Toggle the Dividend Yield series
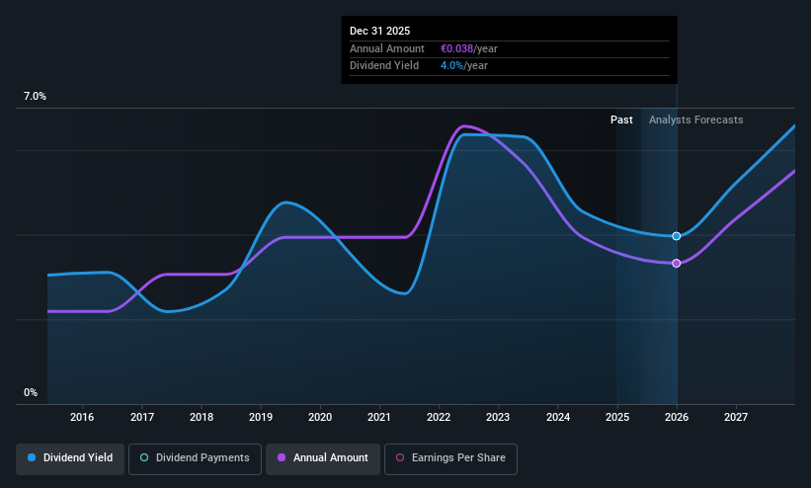Image resolution: width=811 pixels, height=488 pixels. [70, 458]
